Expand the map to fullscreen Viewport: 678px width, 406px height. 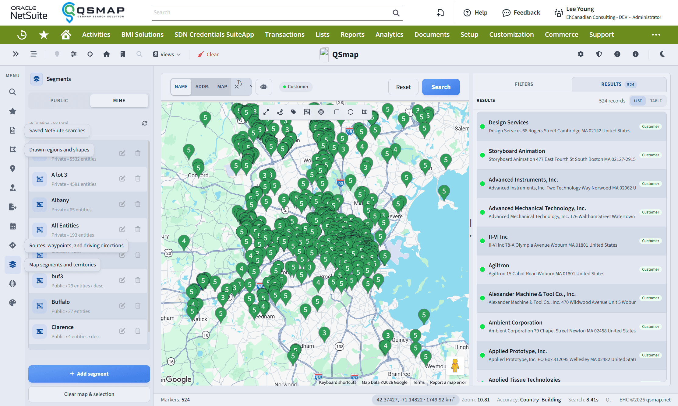pyautogui.click(x=266, y=112)
